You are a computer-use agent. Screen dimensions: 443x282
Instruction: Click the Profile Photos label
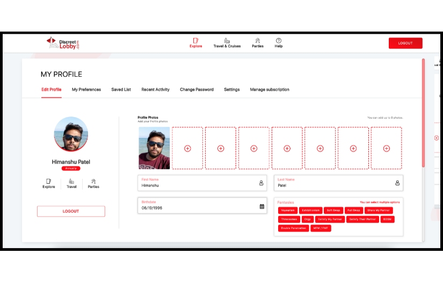[148, 117]
